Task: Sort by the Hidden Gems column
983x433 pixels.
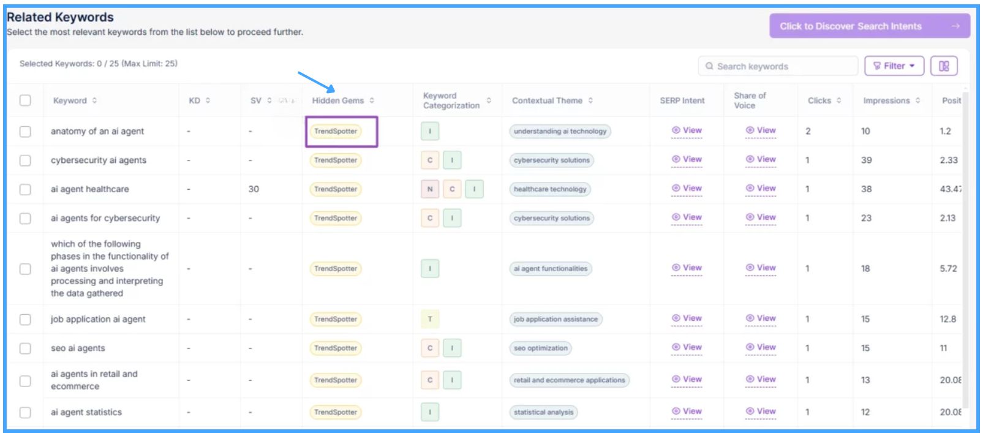Action: point(343,100)
